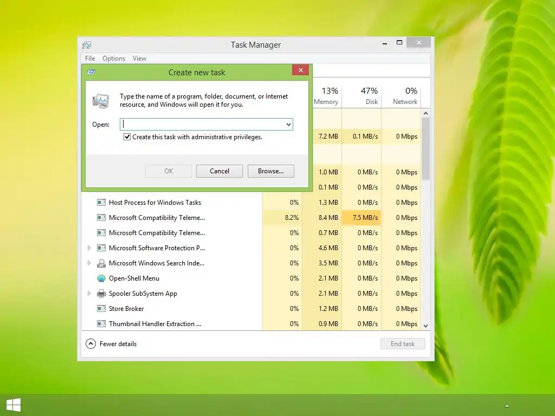The image size is (555, 416).
Task: Expand Spooler SubSystem App group
Action: pos(89,294)
